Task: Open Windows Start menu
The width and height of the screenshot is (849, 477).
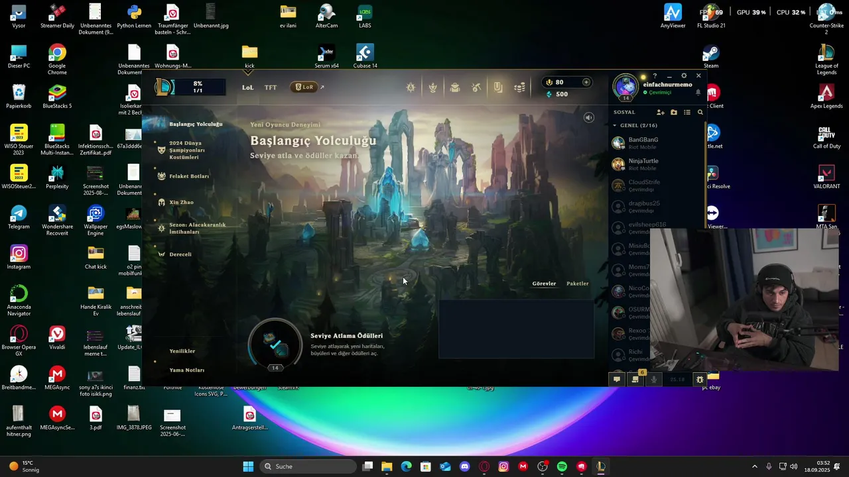Action: [248, 466]
